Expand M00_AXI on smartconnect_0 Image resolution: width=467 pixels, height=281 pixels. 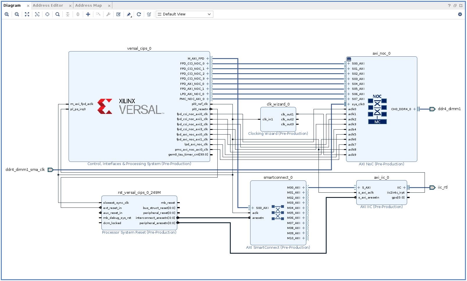coord(304,188)
